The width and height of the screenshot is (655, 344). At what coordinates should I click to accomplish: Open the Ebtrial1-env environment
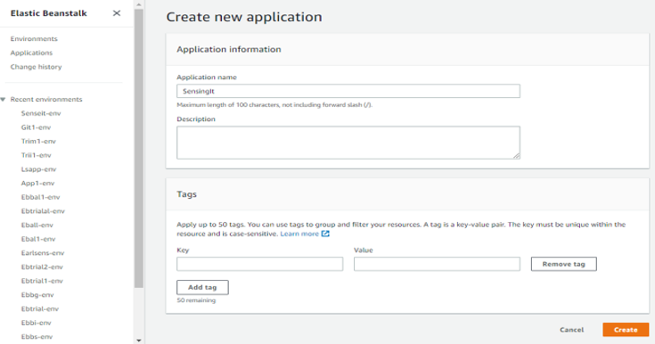pos(42,281)
